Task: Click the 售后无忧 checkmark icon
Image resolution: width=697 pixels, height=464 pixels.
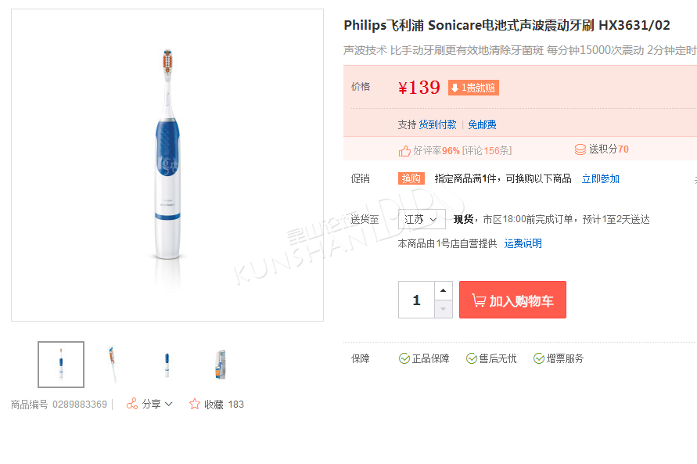Action: coord(471,358)
